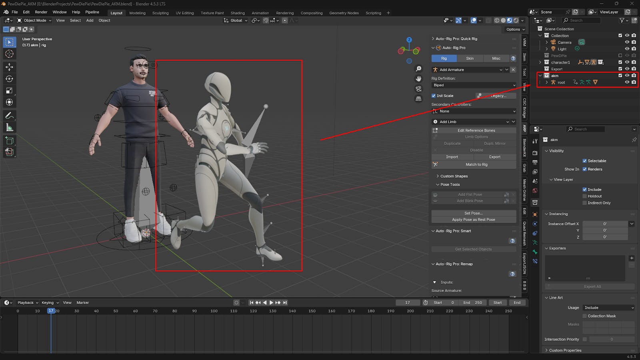Click Apply Pose as Rest Pose
The image size is (640, 360).
pyautogui.click(x=473, y=220)
